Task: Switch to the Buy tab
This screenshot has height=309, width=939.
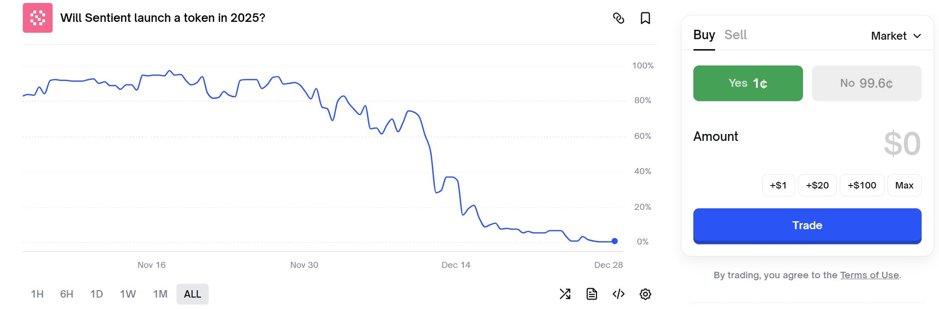Action: click(704, 35)
